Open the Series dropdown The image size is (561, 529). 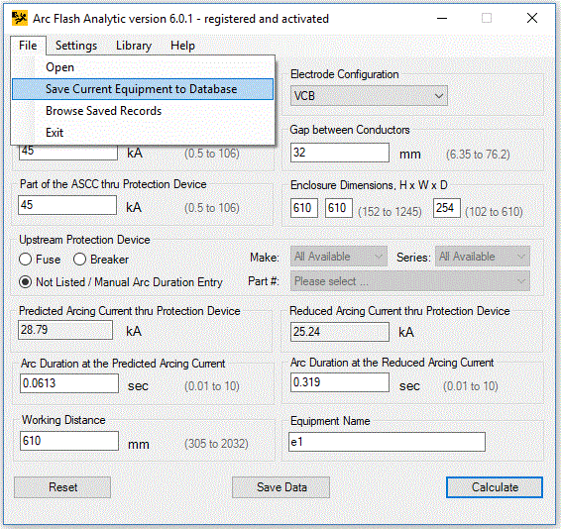[483, 257]
